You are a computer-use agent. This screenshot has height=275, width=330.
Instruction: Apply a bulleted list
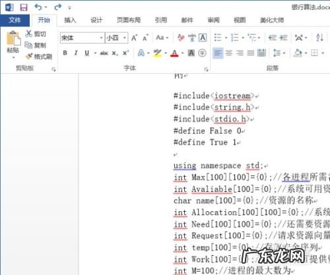pos(218,38)
